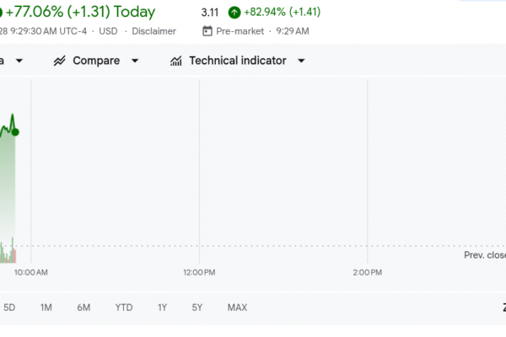Open the Disclaimer link
Image resolution: width=506 pixels, height=337 pixels.
[153, 31]
